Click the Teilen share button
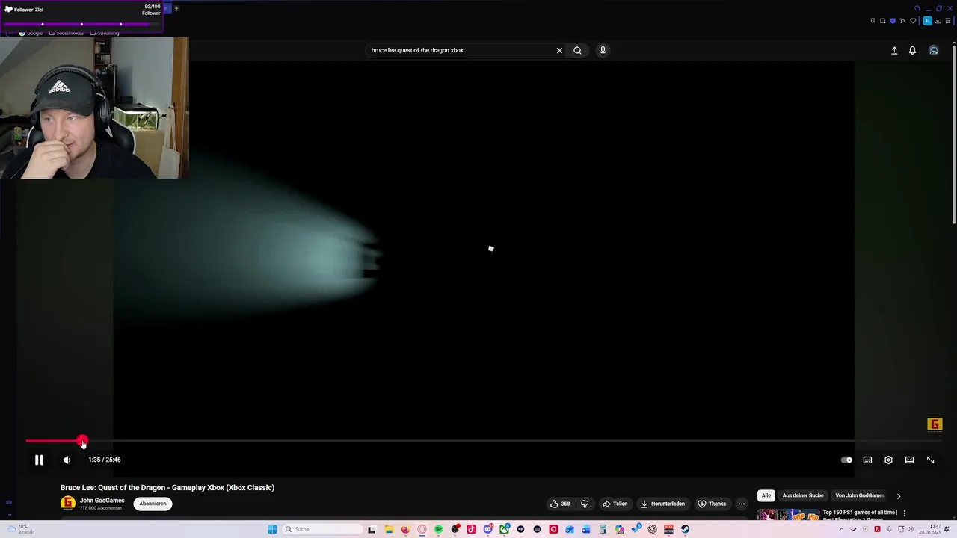 tap(615, 504)
